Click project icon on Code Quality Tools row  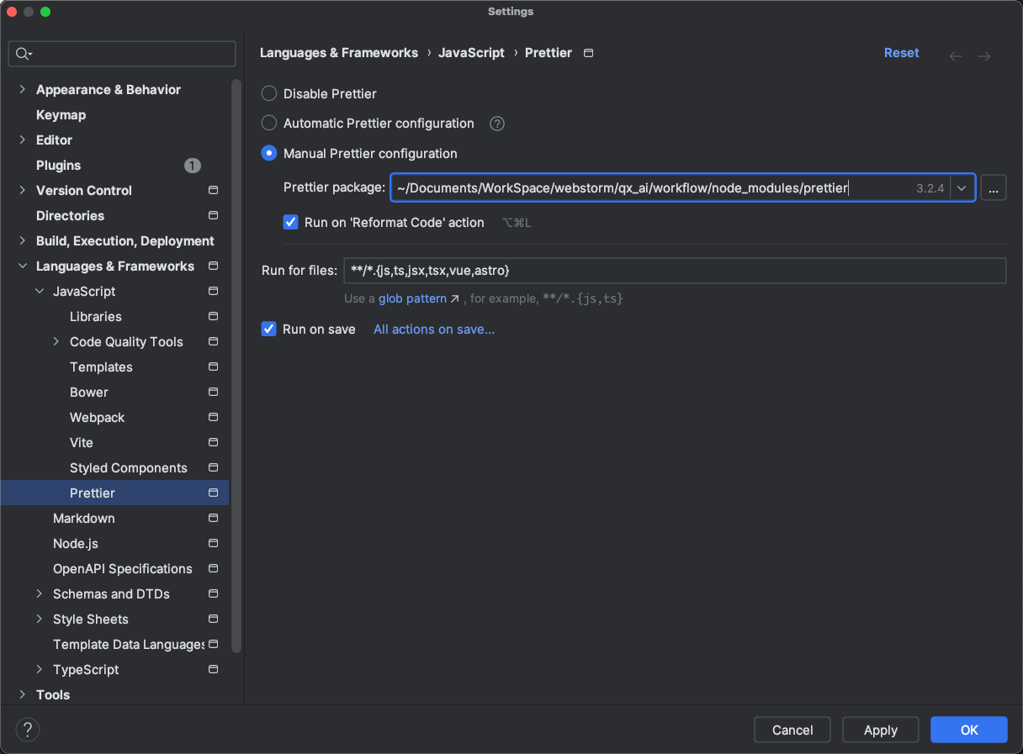click(x=213, y=342)
